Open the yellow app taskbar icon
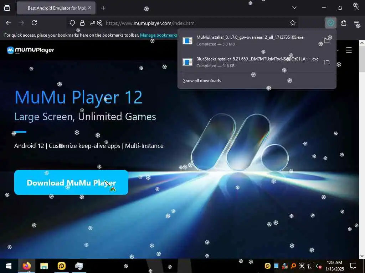 pos(61,266)
